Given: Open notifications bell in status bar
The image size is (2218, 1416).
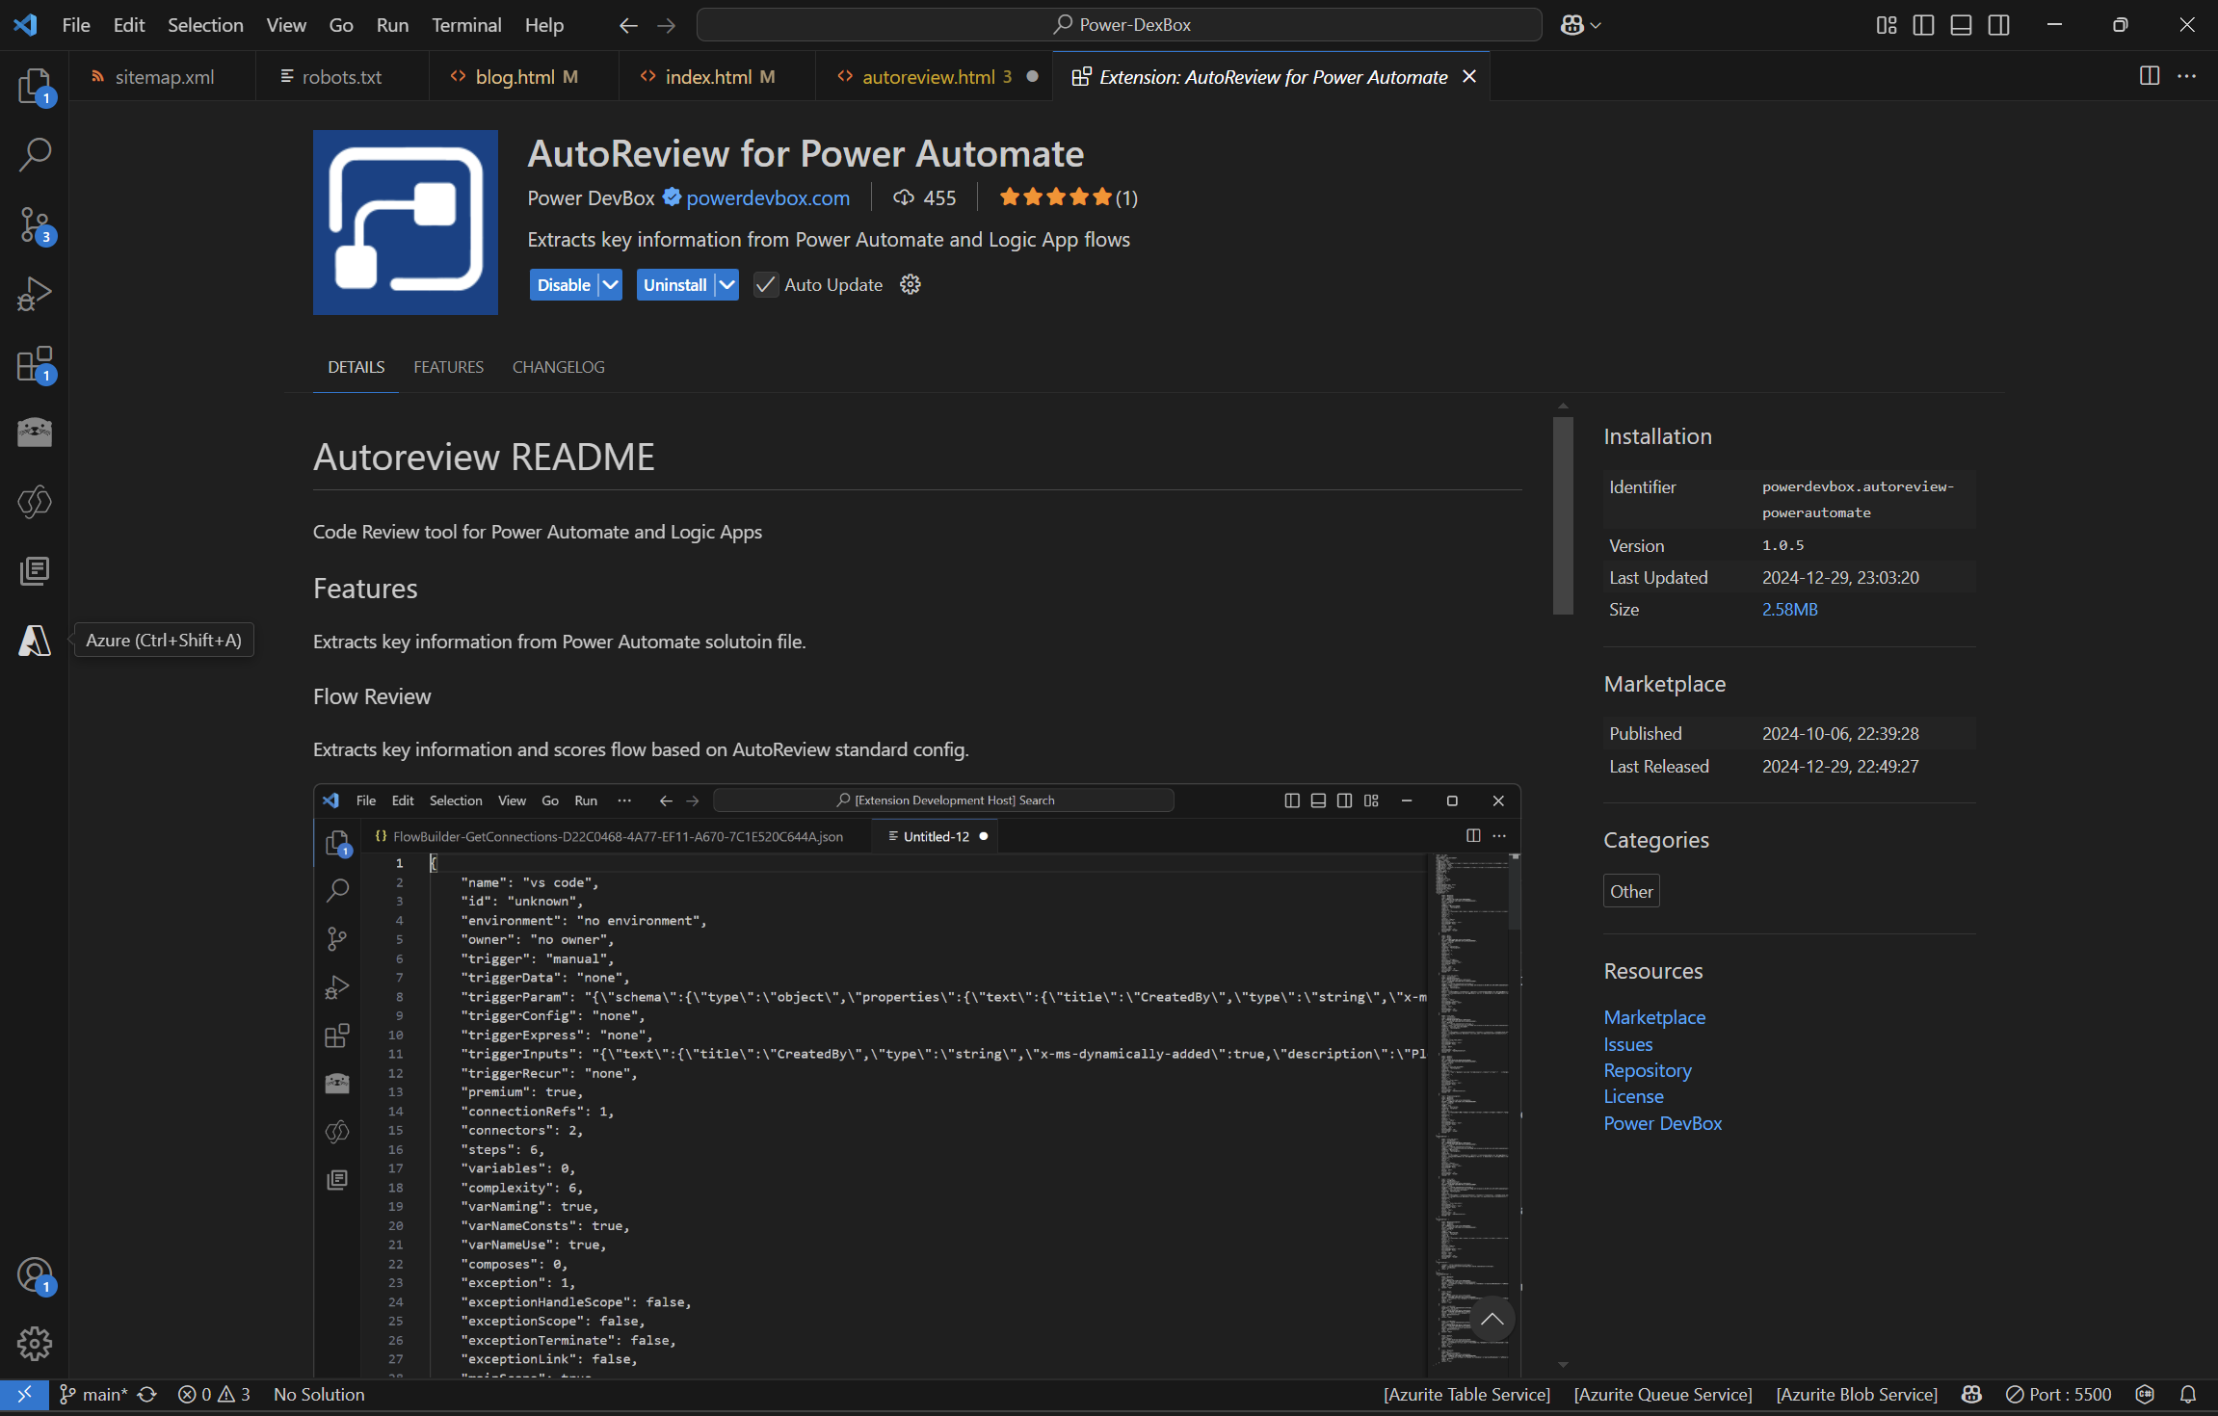Looking at the screenshot, I should 2188,1394.
